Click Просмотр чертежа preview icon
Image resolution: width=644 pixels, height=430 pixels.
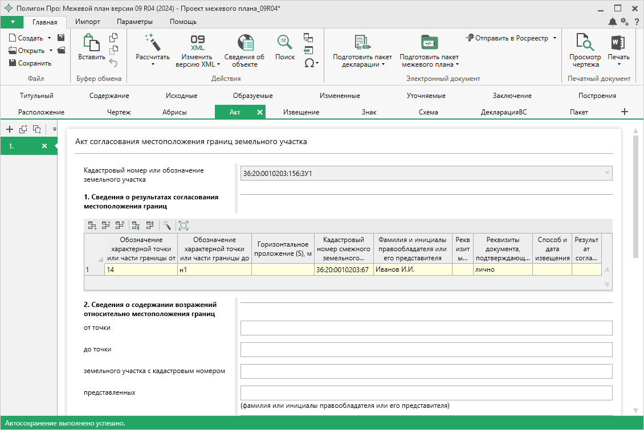585,43
